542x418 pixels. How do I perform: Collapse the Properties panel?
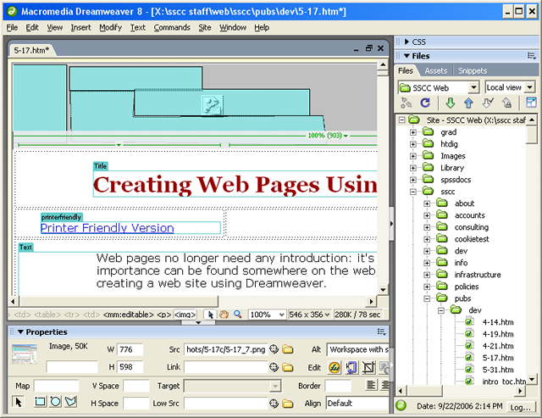(x=20, y=332)
